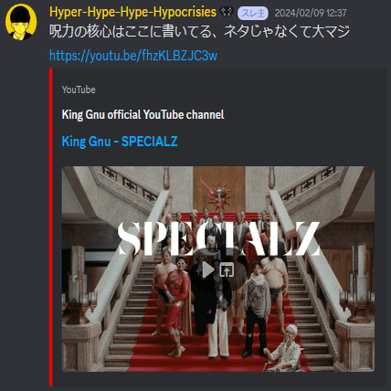
Task: Click the white SPECIALZ overlay text
Action: (x=218, y=238)
